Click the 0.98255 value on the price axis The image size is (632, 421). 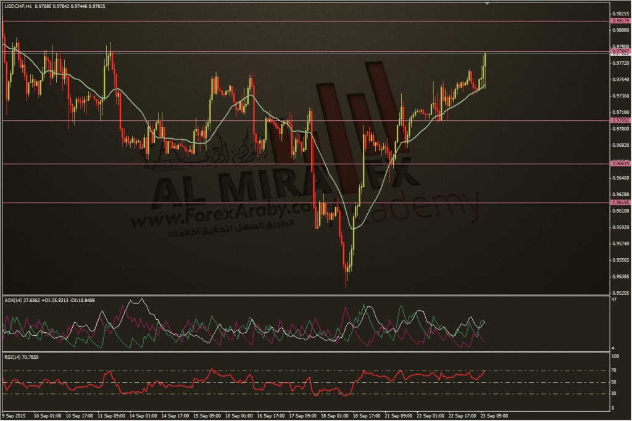(621, 14)
